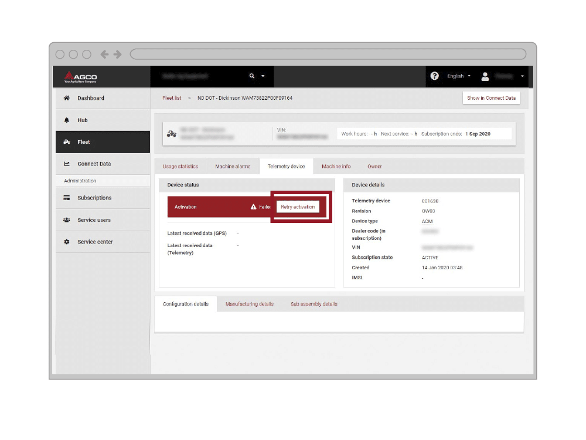Click the Retry activation button

coord(298,207)
